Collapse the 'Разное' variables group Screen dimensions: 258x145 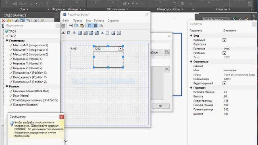[7, 86]
